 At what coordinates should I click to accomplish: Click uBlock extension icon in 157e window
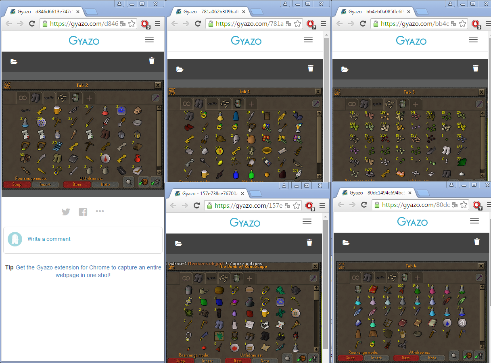point(309,206)
